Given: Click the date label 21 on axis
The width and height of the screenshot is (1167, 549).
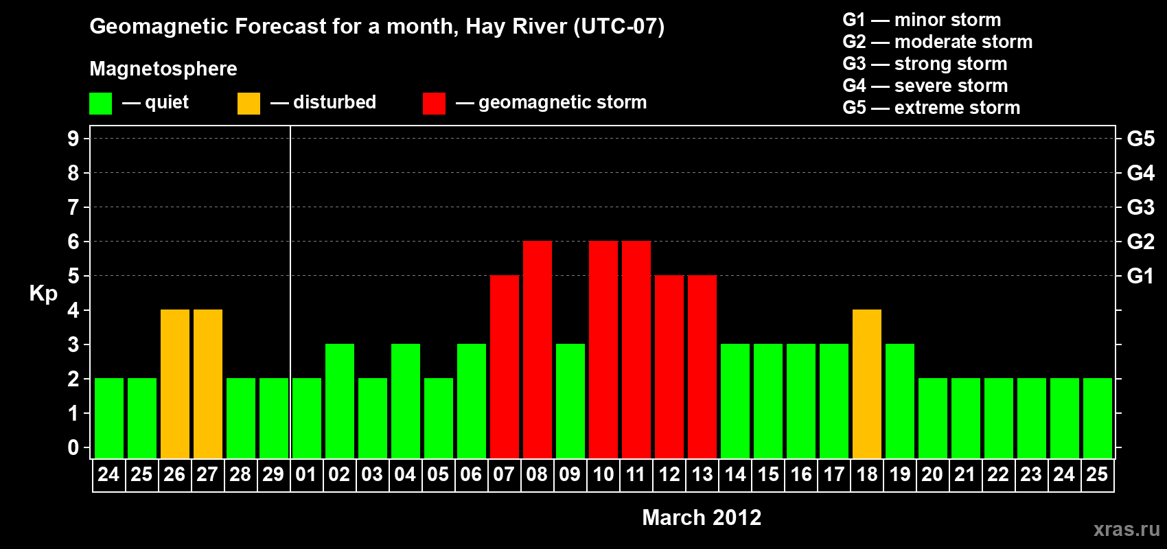Looking at the screenshot, I should (x=965, y=474).
